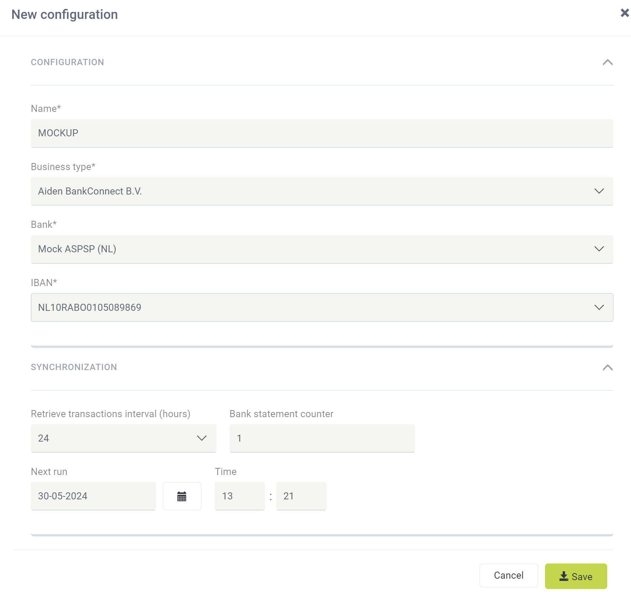Open the Business type dropdown
The height and width of the screenshot is (592, 631).
(x=321, y=191)
